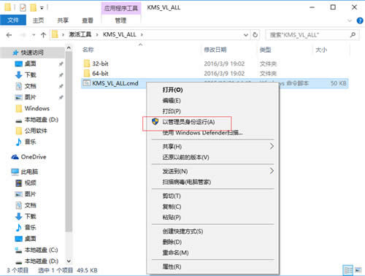This screenshot has width=365, height=276.
Task: Click the 音乐 icon under quick access
Action: pos(19,142)
